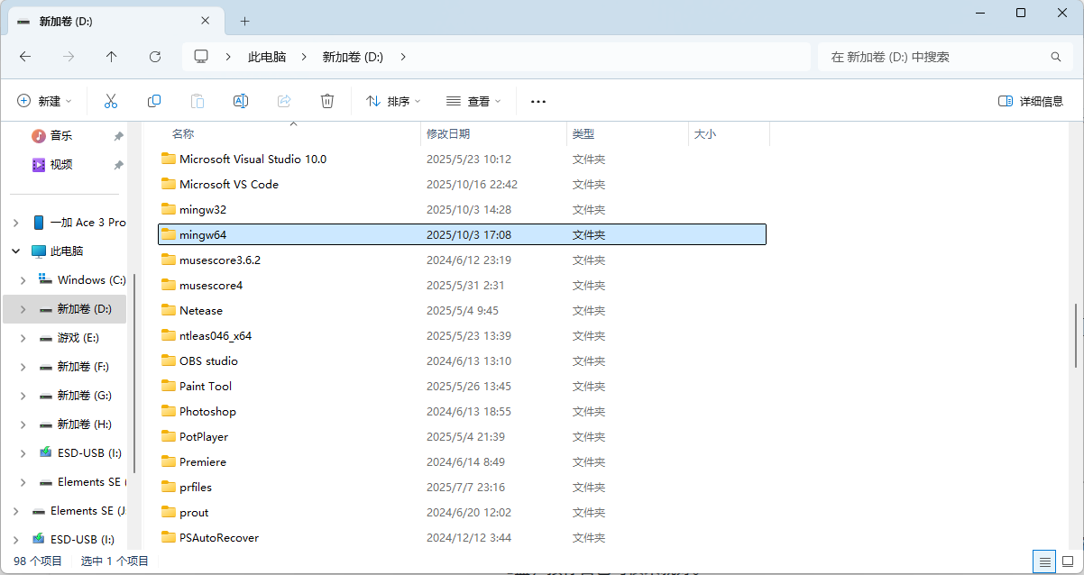This screenshot has width=1084, height=575.
Task: Click the Rename icon in toolbar
Action: point(241,101)
